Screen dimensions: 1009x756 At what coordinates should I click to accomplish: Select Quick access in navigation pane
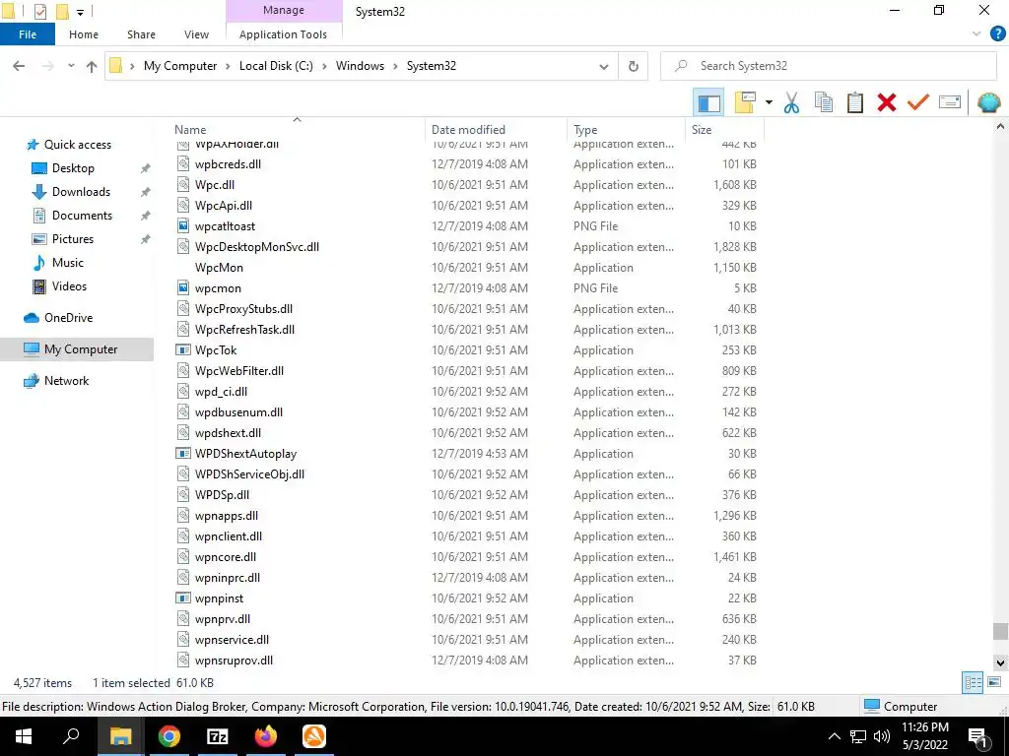pos(78,145)
